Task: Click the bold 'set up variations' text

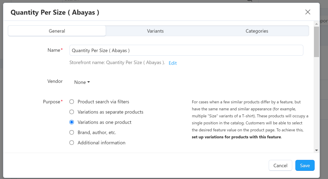Action: (236, 137)
